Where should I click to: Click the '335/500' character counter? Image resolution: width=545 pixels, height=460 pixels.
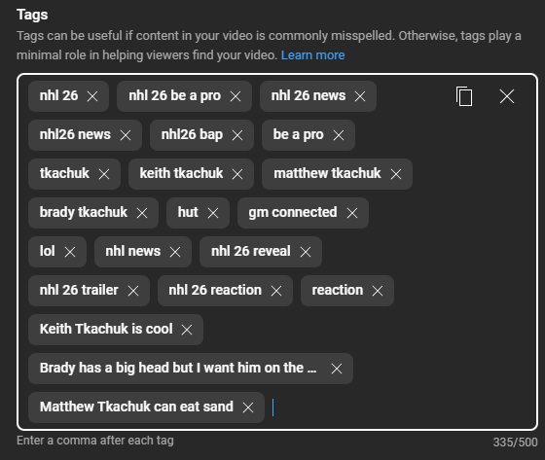pyautogui.click(x=515, y=442)
